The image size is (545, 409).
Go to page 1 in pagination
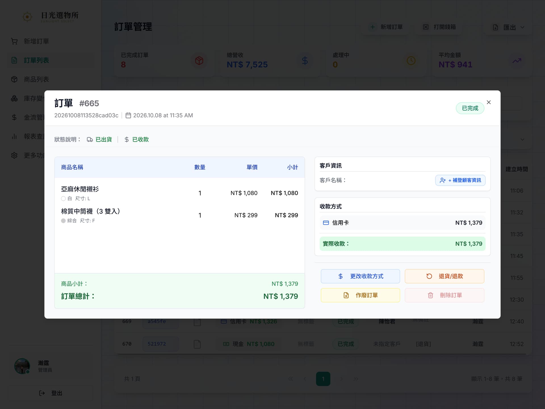[x=323, y=379]
